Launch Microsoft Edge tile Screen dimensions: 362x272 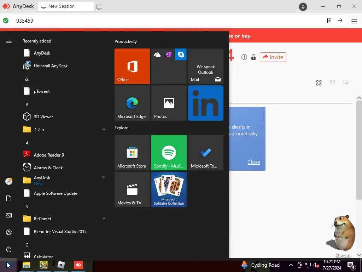tap(132, 103)
